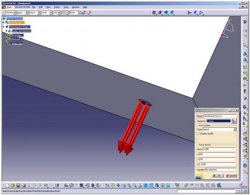Toggle the Display locally checkbox
The height and width of the screenshot is (195, 250).
point(199,134)
